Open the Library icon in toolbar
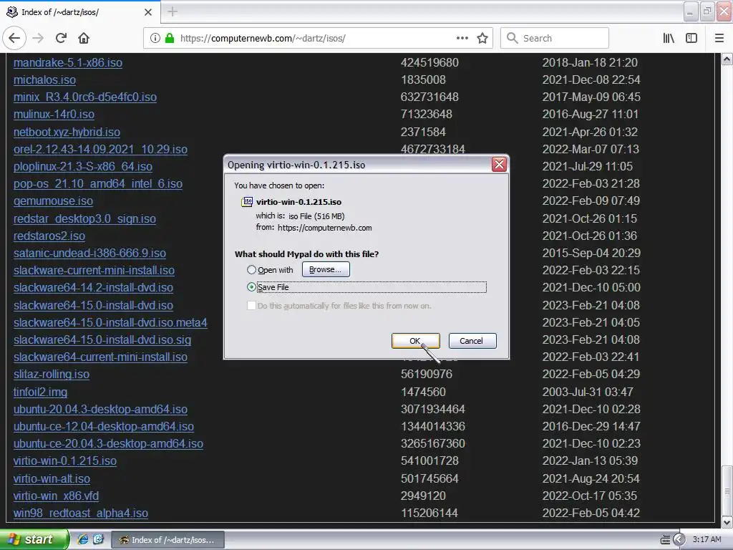The image size is (733, 550). coord(669,38)
